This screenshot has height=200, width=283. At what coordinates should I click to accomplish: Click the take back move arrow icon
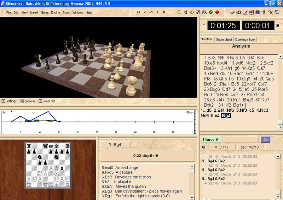[x=151, y=12]
